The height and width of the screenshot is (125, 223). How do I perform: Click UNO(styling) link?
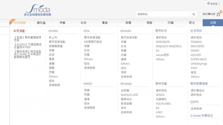199,64
